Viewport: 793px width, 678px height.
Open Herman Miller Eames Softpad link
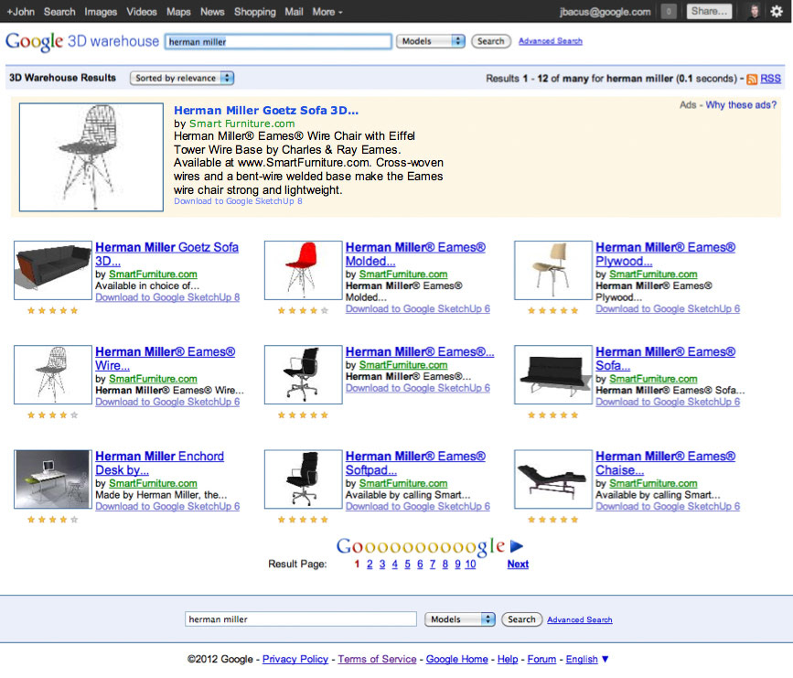[415, 463]
